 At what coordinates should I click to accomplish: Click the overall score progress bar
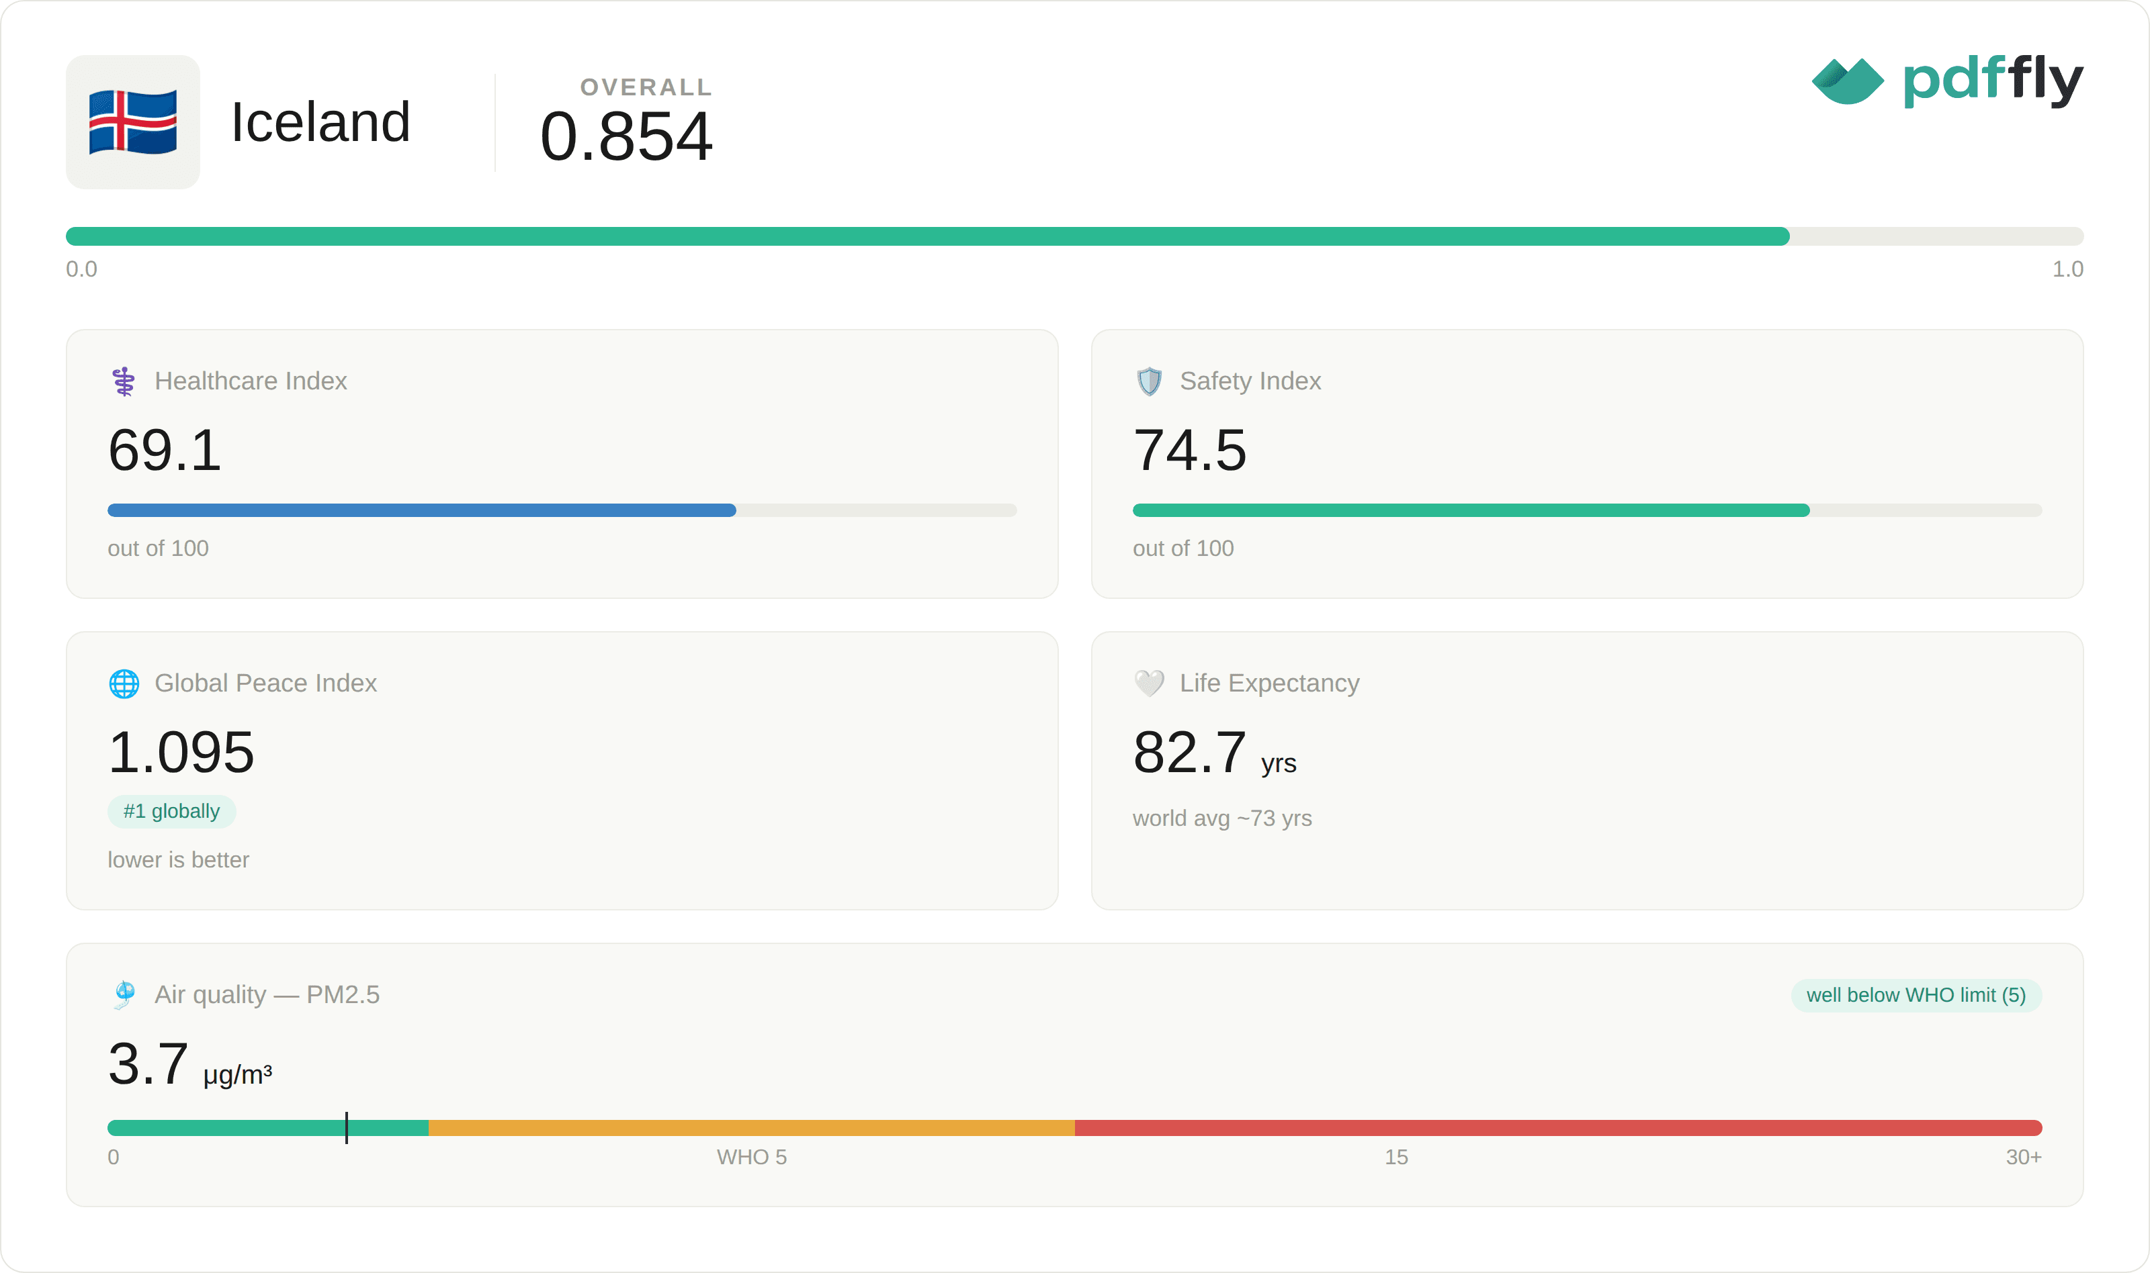coord(1074,237)
